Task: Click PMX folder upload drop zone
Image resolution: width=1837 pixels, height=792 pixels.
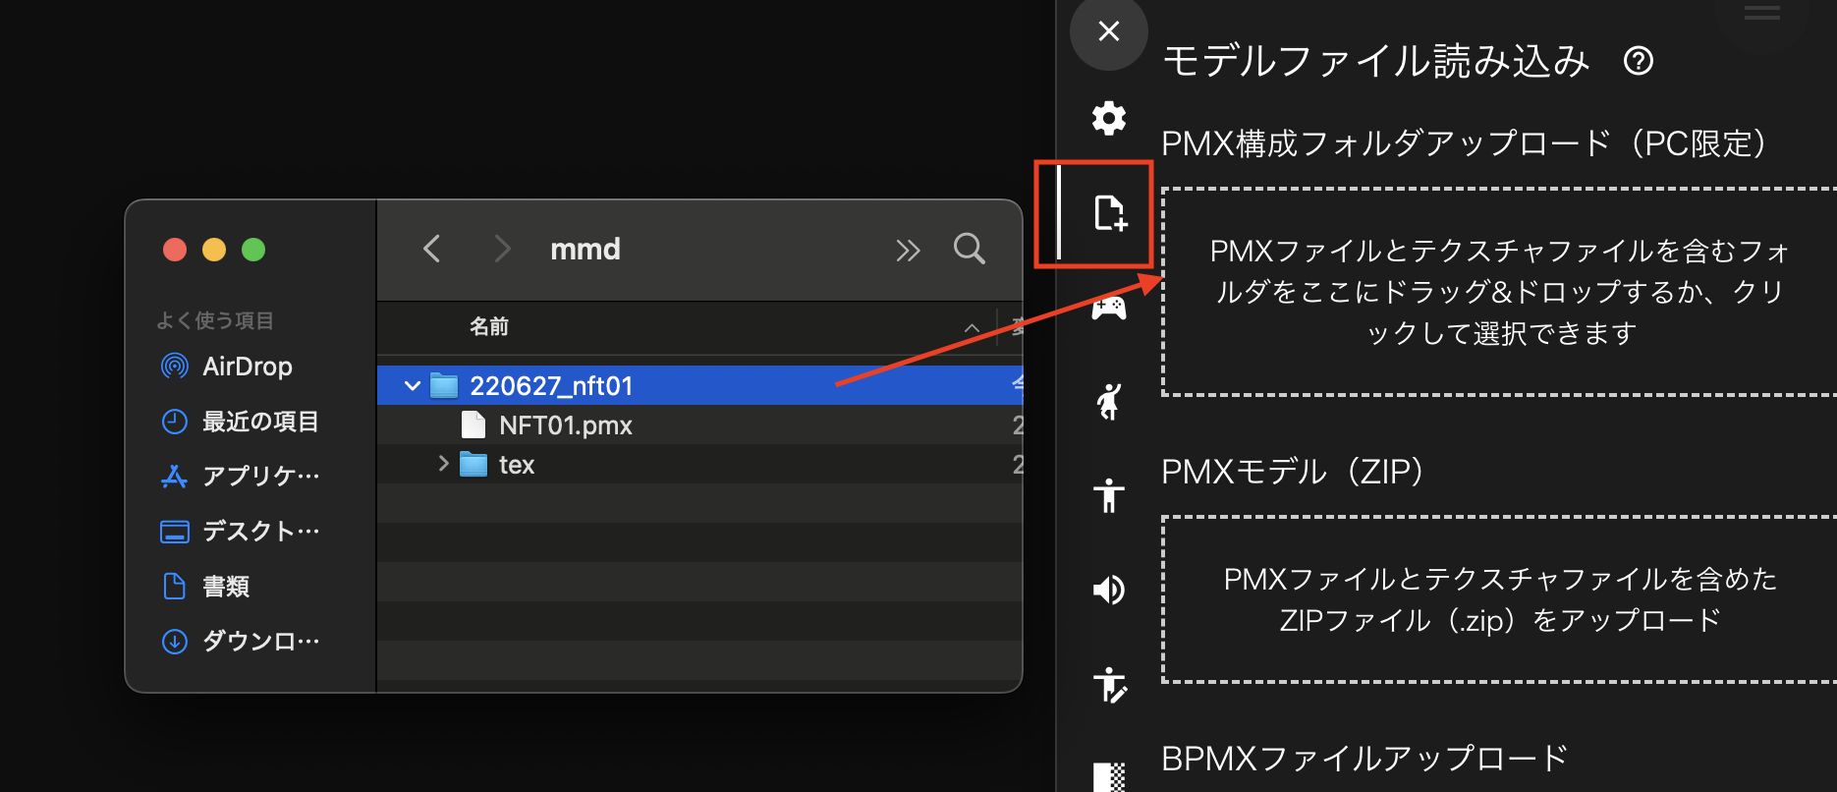Action: point(1498,292)
